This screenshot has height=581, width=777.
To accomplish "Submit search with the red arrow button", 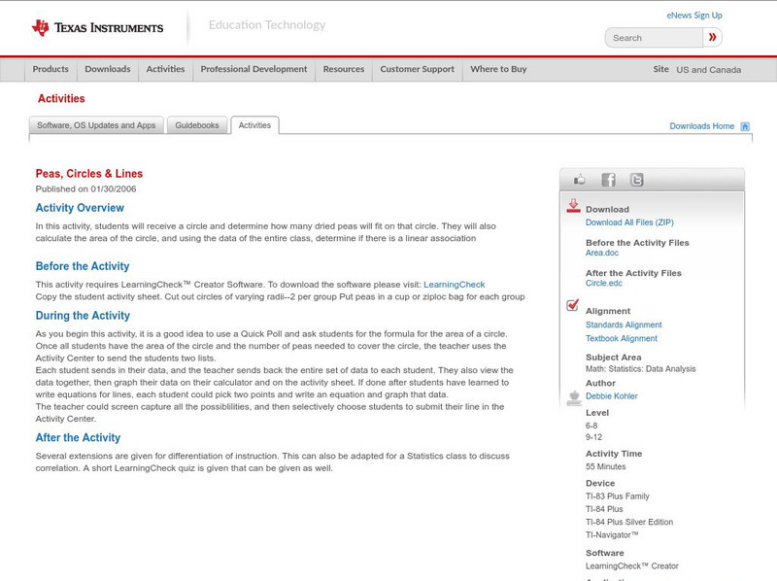I will pyautogui.click(x=713, y=37).
